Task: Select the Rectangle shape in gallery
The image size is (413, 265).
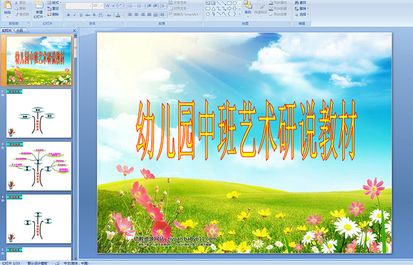Action: click(x=230, y=3)
